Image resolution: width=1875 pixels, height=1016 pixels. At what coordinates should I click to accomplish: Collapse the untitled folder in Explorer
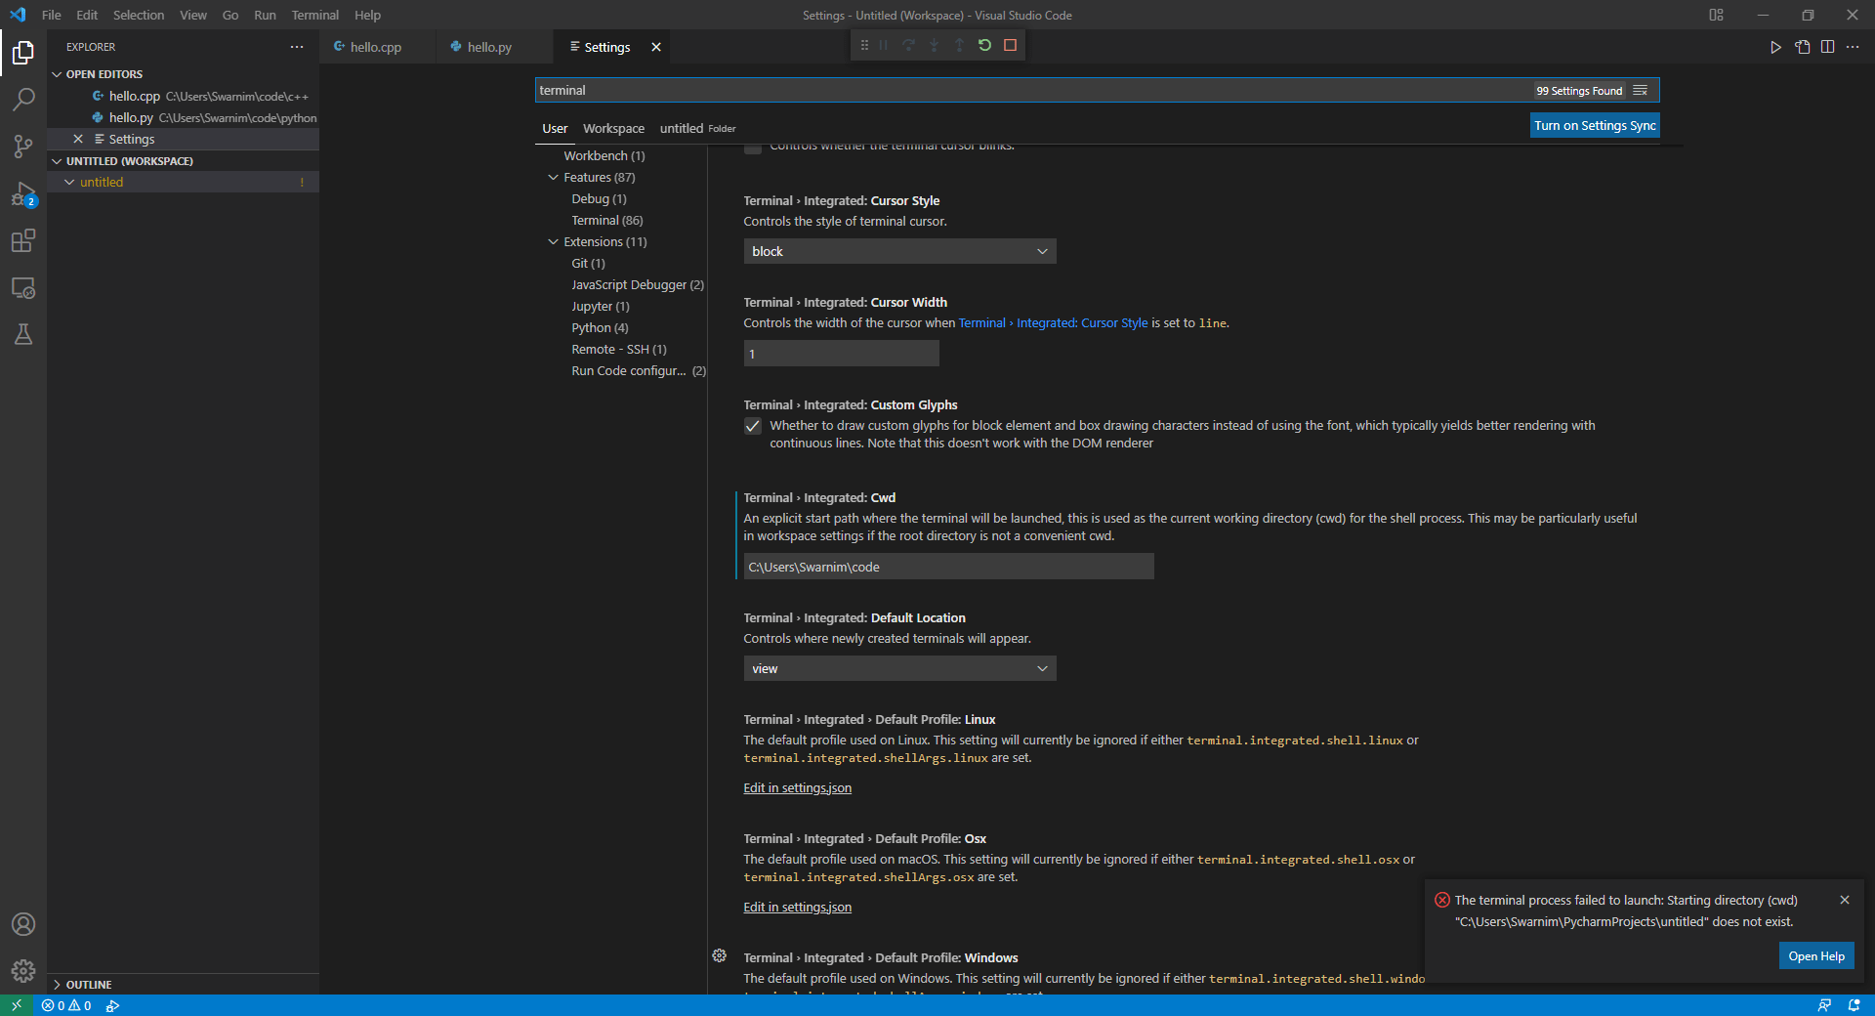click(69, 183)
